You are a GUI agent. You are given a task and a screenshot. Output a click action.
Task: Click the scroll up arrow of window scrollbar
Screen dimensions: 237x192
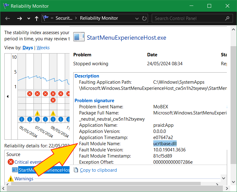pos(234,30)
